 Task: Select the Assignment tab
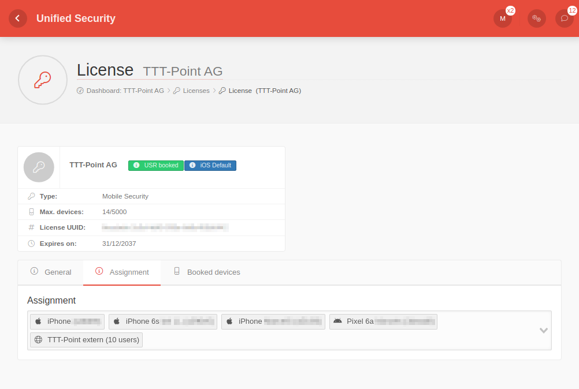(x=122, y=272)
